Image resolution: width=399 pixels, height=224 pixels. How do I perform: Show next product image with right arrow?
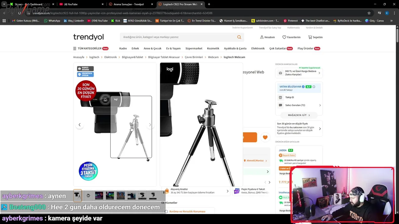click(x=150, y=125)
